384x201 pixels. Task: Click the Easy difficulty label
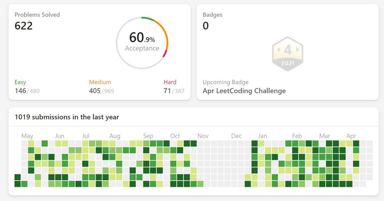click(20, 82)
